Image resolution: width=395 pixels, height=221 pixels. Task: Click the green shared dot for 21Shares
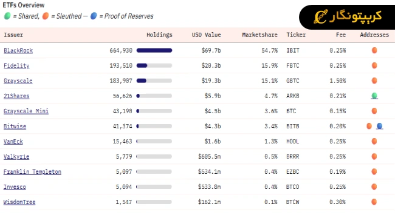tap(374, 96)
